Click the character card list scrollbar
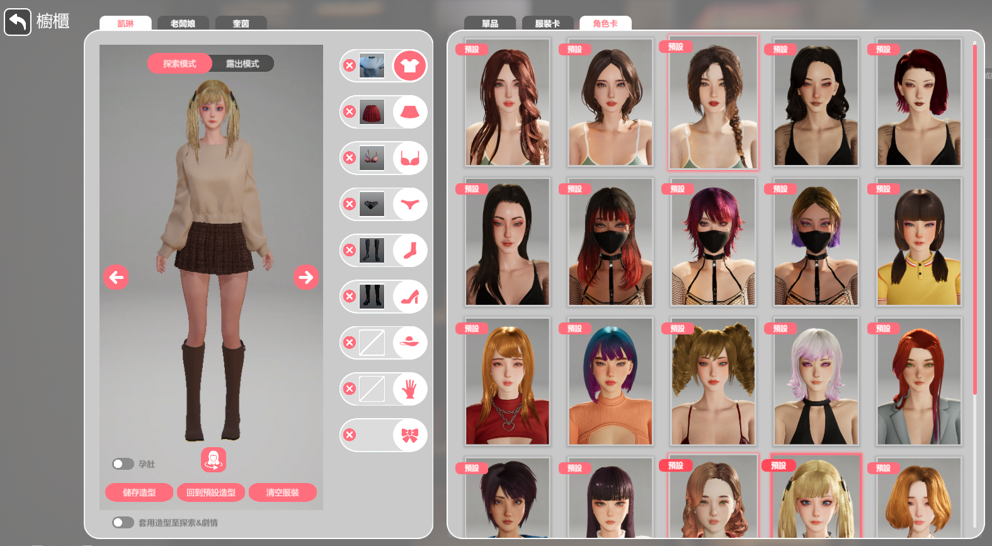 974,220
